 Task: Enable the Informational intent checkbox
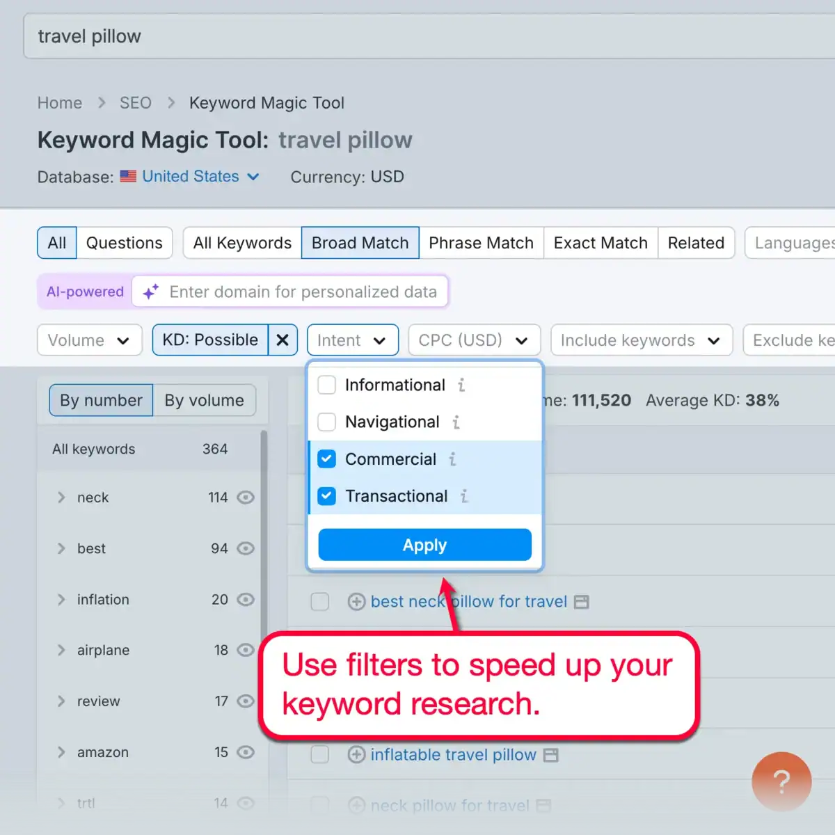tap(326, 385)
